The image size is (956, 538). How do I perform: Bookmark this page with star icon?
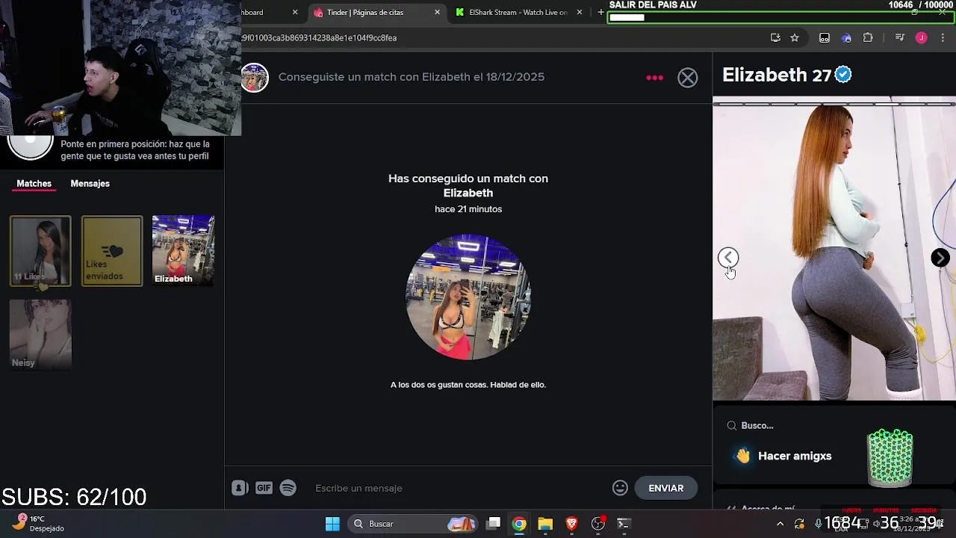point(795,38)
